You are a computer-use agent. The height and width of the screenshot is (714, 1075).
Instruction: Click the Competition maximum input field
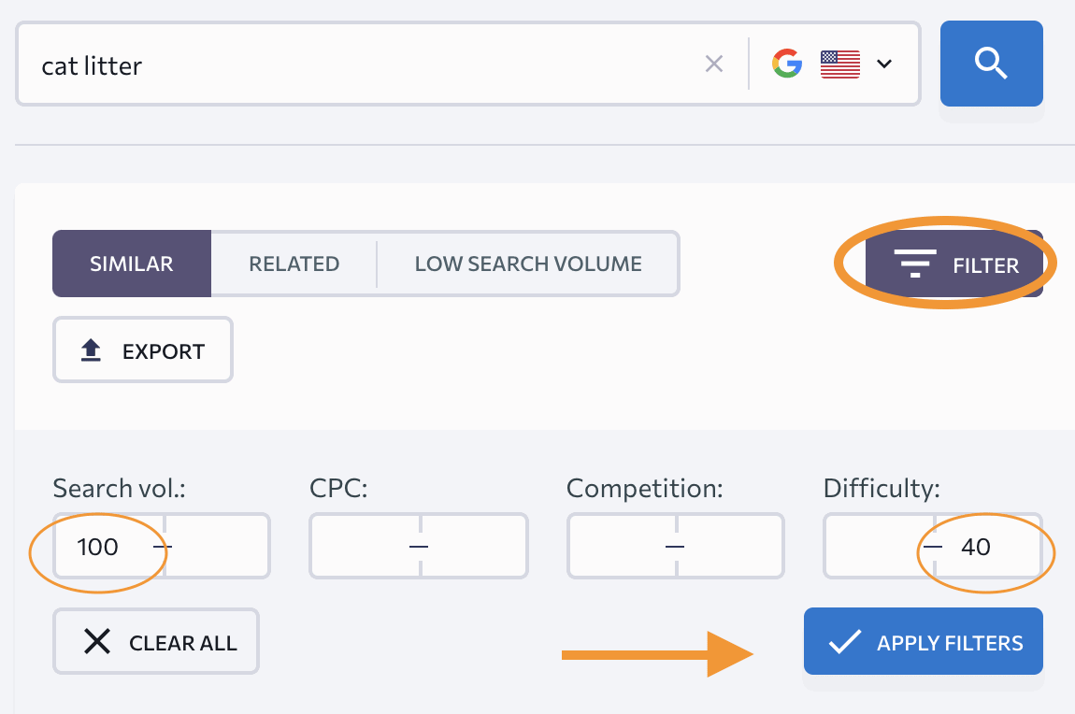coord(730,546)
